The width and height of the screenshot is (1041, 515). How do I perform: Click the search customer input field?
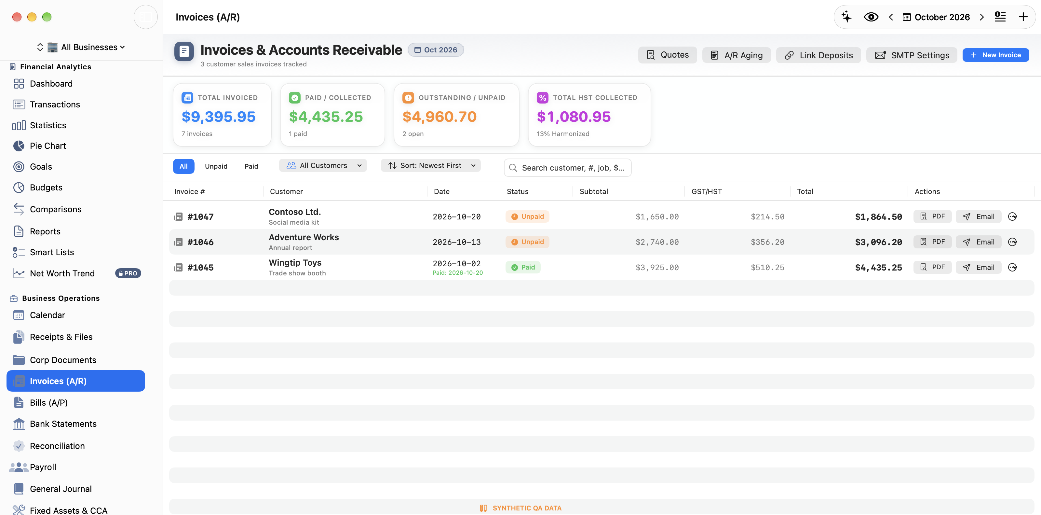coord(567,168)
